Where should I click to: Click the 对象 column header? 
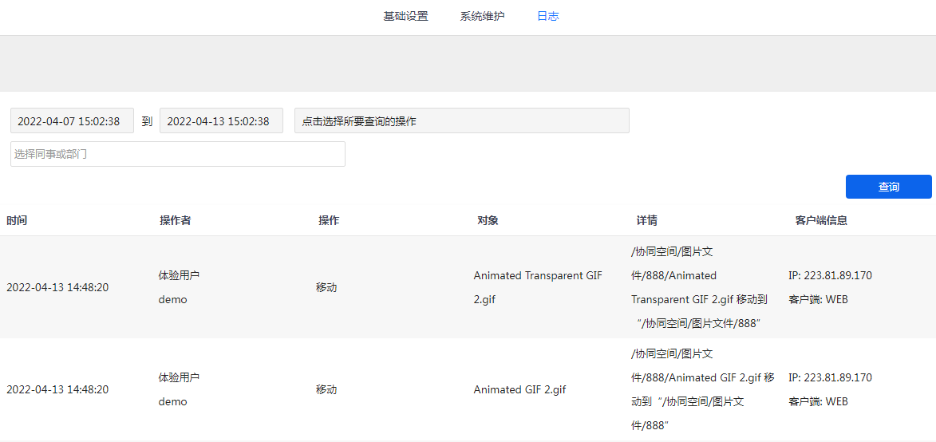click(488, 221)
